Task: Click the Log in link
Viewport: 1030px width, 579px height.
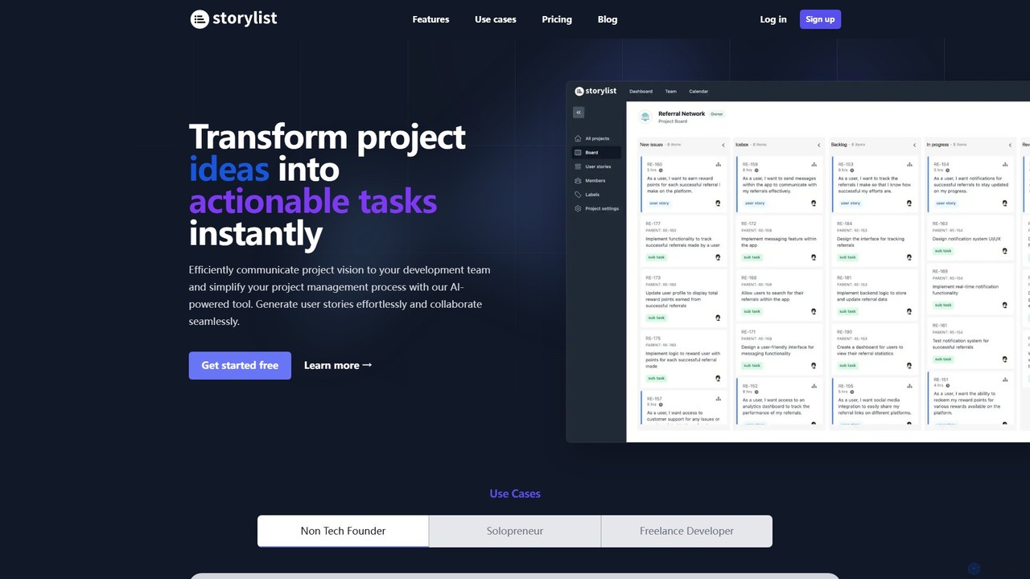Action: (x=773, y=19)
